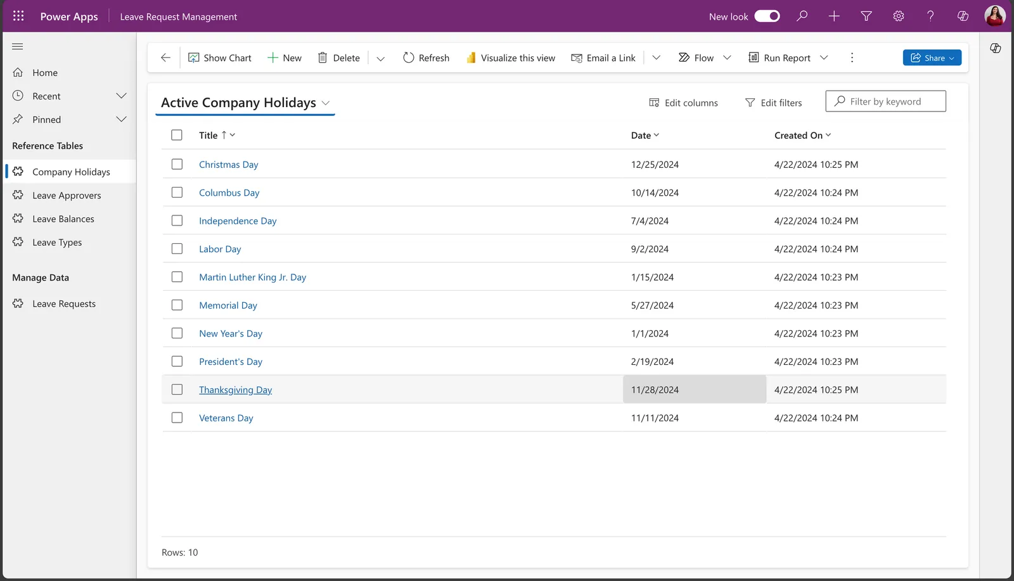Open the Run Report dropdown arrow
Screen dimensions: 1014x581
tap(824, 58)
